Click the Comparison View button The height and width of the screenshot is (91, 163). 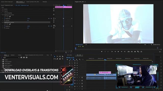138,52
